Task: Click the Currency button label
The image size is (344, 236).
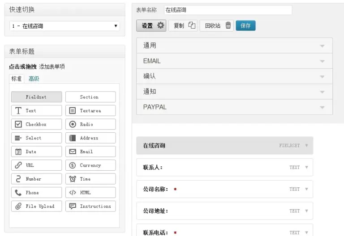Action: pyautogui.click(x=90, y=165)
